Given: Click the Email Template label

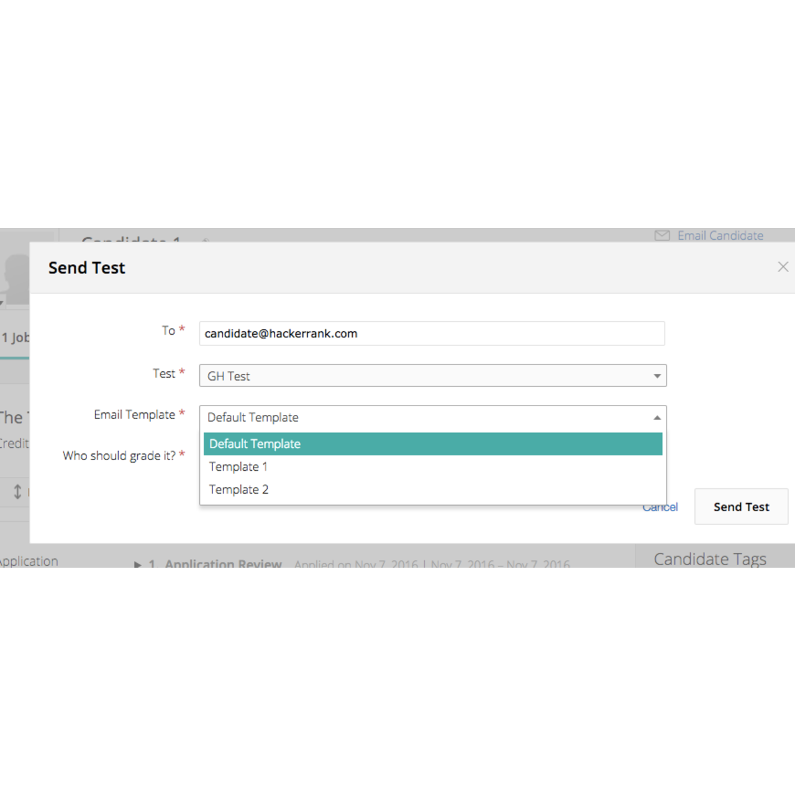Looking at the screenshot, I should 134,415.
